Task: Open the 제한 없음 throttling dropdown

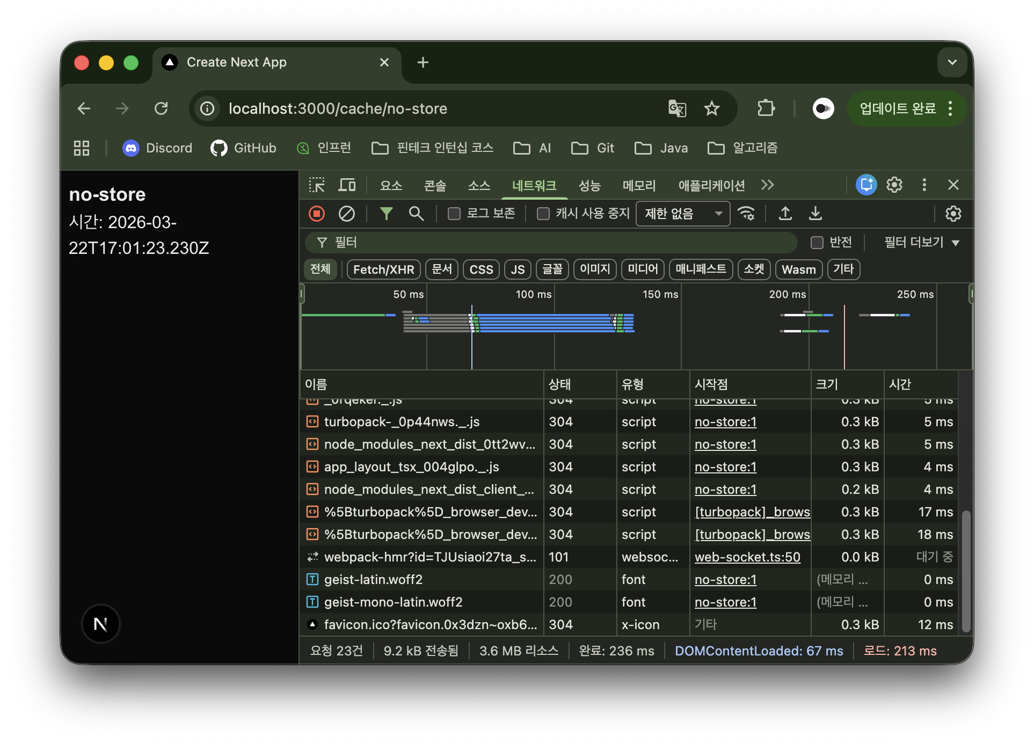Action: coord(682,214)
